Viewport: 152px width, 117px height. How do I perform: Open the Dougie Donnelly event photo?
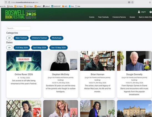pos(134,61)
